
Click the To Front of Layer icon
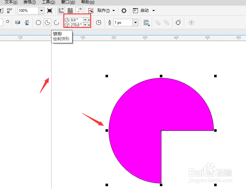pyautogui.click(x=158, y=23)
